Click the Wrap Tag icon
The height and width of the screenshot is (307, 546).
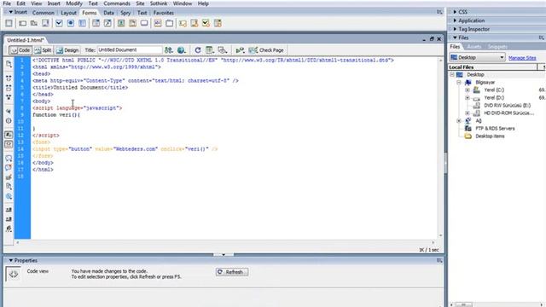[x=9, y=177]
